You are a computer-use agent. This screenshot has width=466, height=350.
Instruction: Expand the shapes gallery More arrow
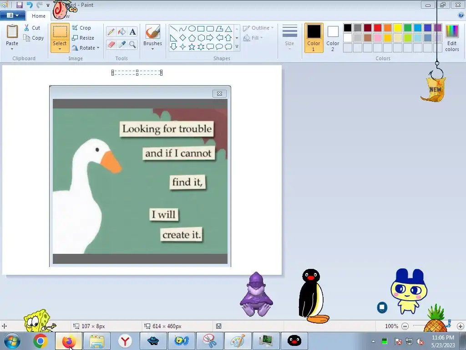[x=237, y=47]
